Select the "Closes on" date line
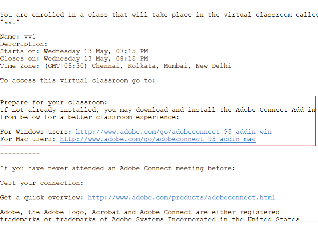 (74, 58)
